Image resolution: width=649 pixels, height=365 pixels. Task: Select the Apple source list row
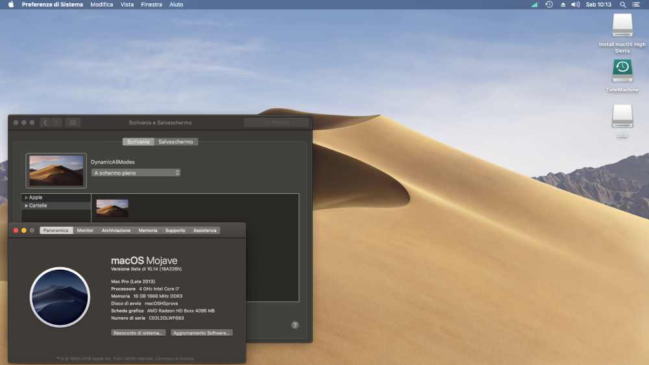pyautogui.click(x=56, y=198)
